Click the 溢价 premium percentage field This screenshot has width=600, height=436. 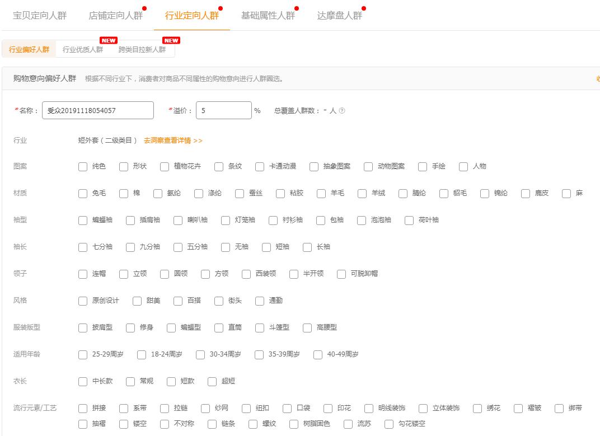[x=223, y=110]
